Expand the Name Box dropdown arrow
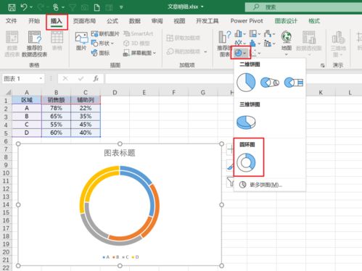The image size is (362, 271). coord(41,79)
